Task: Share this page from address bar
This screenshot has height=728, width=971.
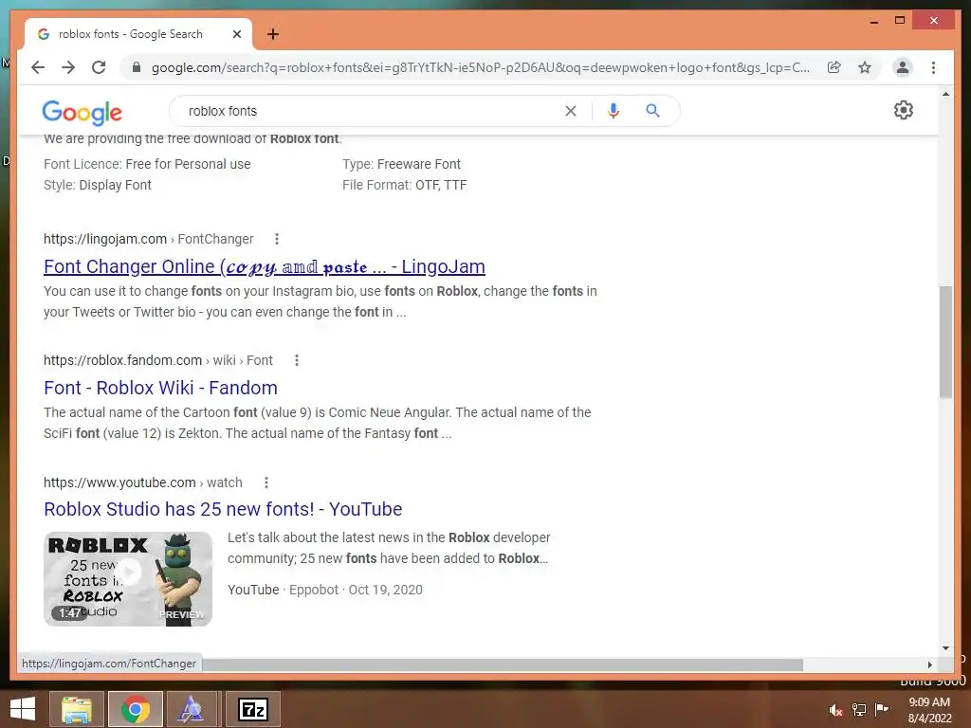Action: (x=834, y=67)
